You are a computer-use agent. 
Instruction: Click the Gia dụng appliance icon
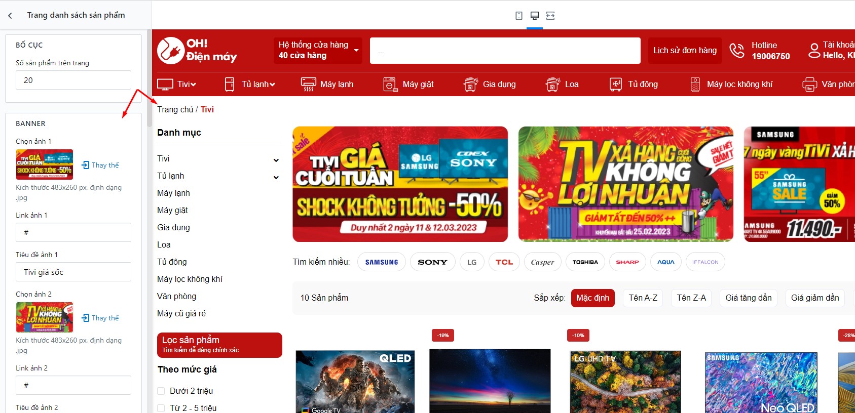[471, 85]
